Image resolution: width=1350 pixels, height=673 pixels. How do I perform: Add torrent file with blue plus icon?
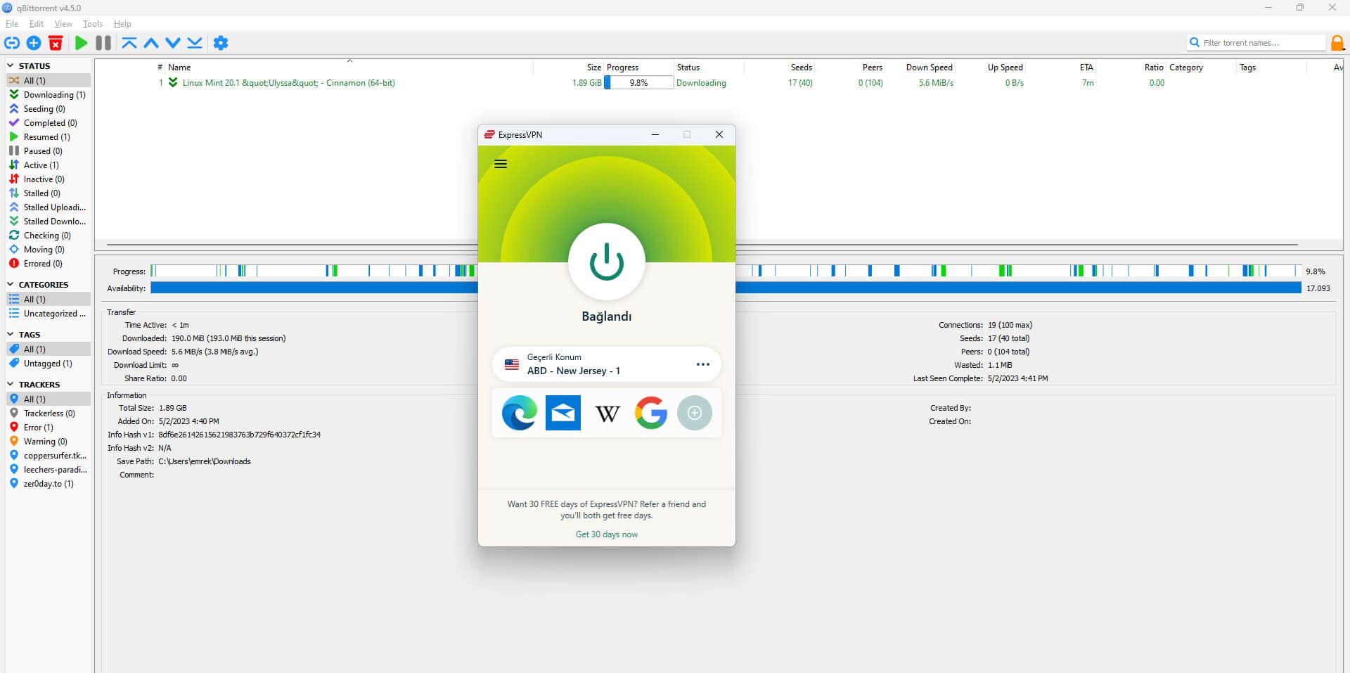(x=34, y=43)
